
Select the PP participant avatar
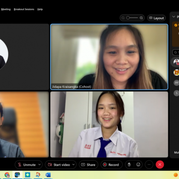(176, 83)
